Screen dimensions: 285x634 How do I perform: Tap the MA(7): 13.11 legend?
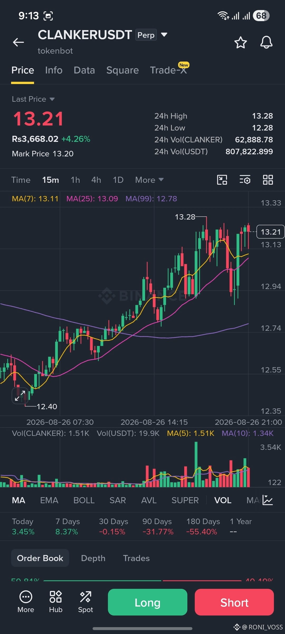point(35,199)
